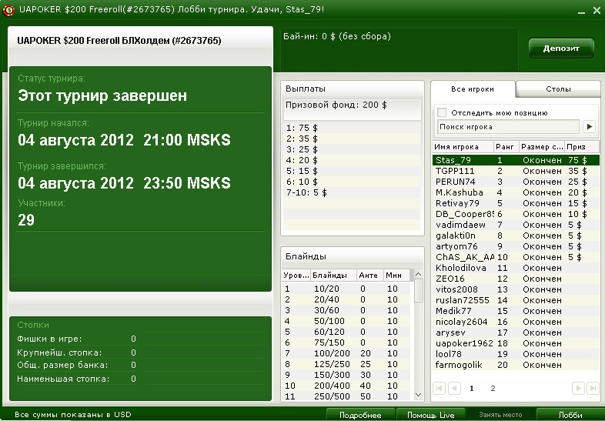Select player row 'galakti0n'
Viewport: 605px width, 421px height.
pos(516,236)
